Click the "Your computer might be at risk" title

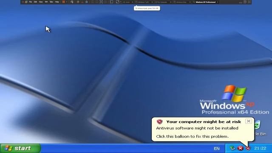click(204, 122)
